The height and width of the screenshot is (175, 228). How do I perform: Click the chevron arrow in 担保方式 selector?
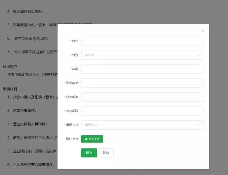tap(199, 125)
